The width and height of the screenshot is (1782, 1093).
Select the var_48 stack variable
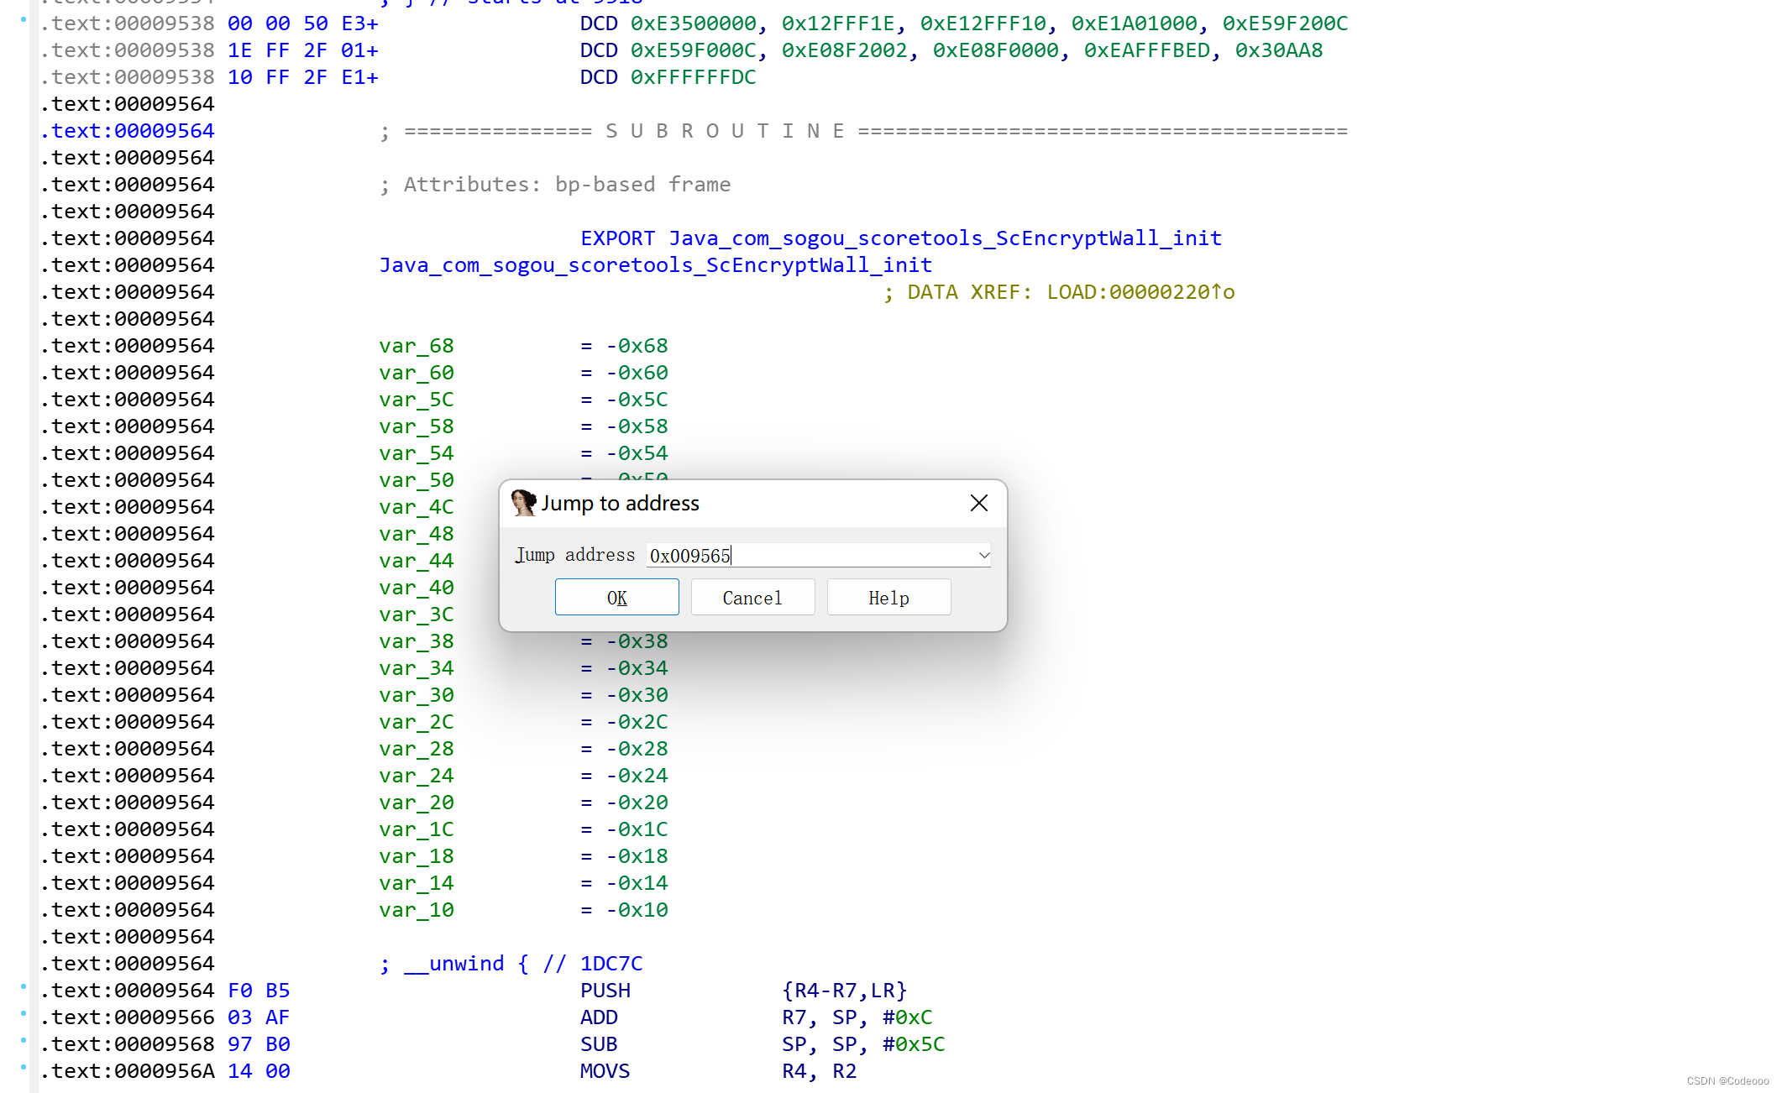pyautogui.click(x=416, y=534)
